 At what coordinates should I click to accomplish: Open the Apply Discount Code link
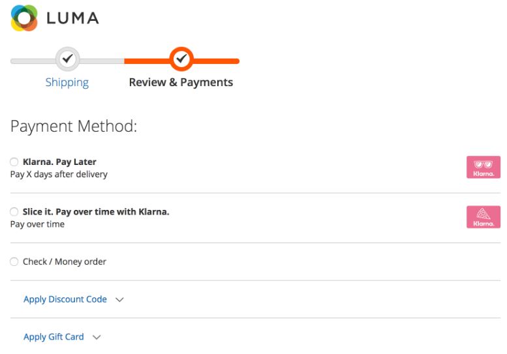click(65, 299)
